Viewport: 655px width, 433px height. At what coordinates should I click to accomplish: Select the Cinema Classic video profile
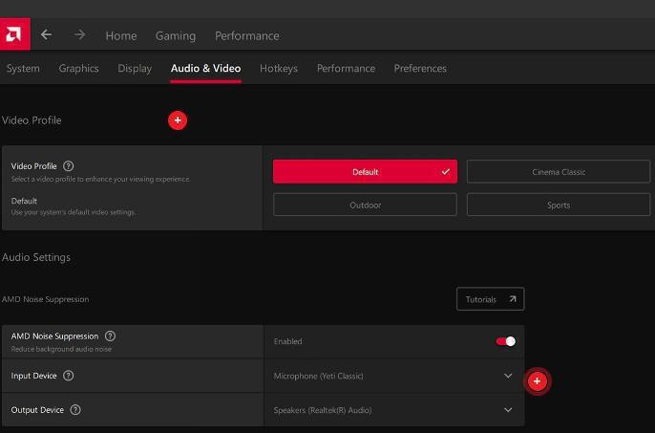tap(559, 171)
